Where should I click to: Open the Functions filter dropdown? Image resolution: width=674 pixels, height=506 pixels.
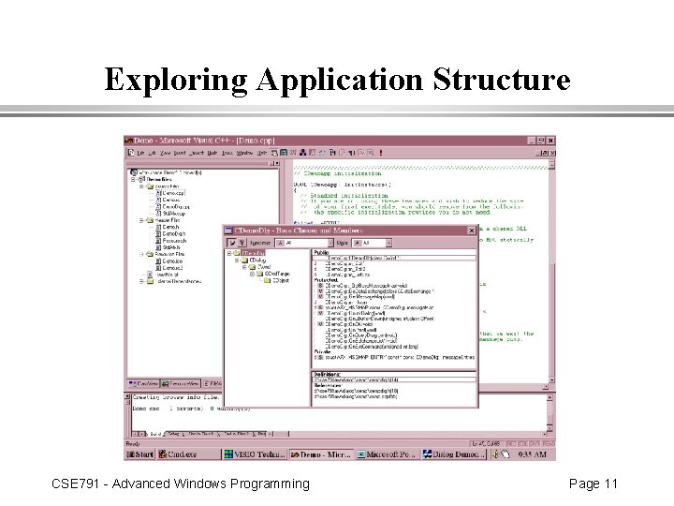pyautogui.click(x=330, y=243)
